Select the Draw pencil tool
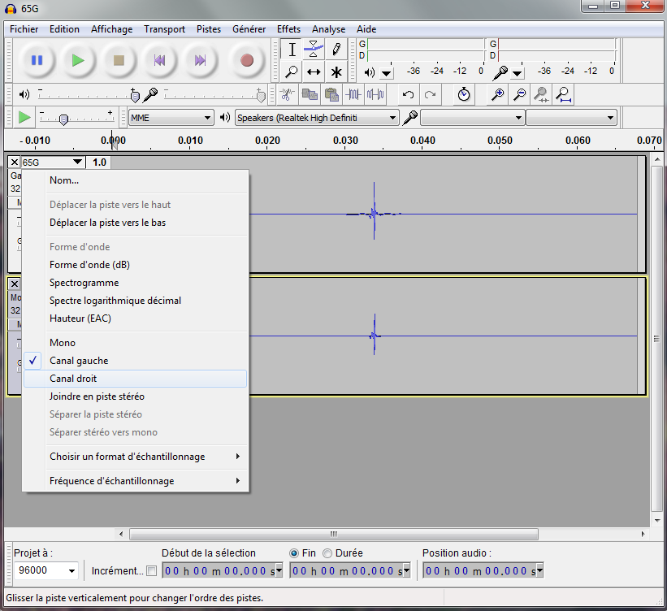This screenshot has height=611, width=667. tap(336, 49)
